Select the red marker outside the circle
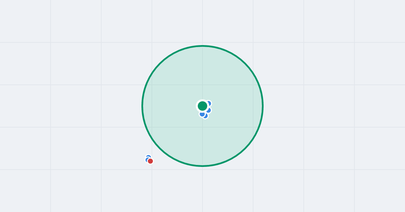Image resolution: width=405 pixels, height=212 pixels. [151, 161]
